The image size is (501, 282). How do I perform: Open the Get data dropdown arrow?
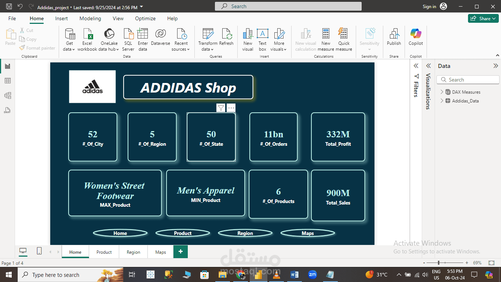(74, 50)
